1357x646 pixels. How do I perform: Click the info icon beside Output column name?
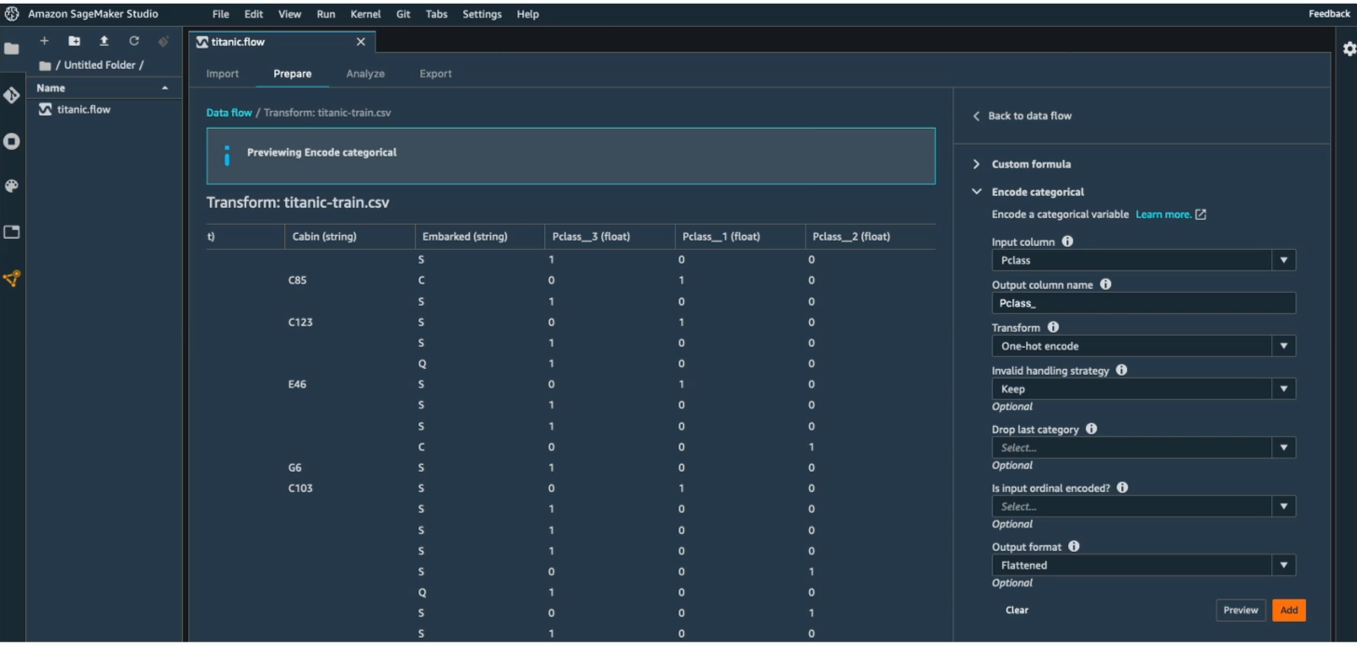pos(1105,284)
